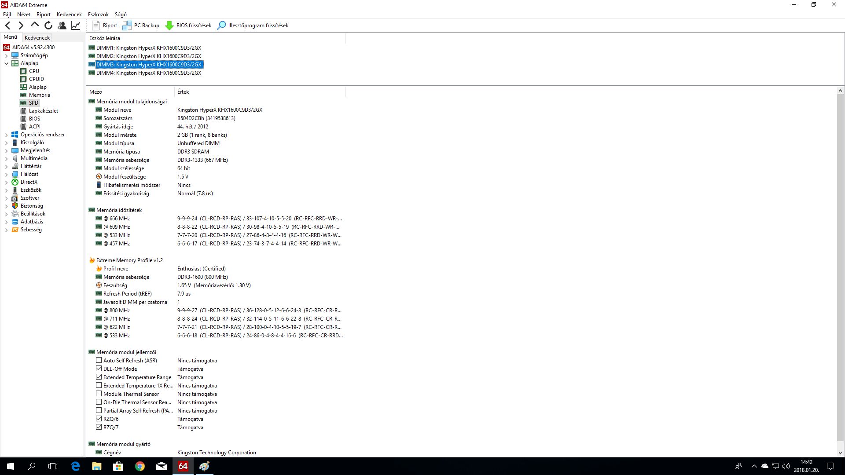Open the user manage icon in toolbar
The image size is (845, 475).
62,26
